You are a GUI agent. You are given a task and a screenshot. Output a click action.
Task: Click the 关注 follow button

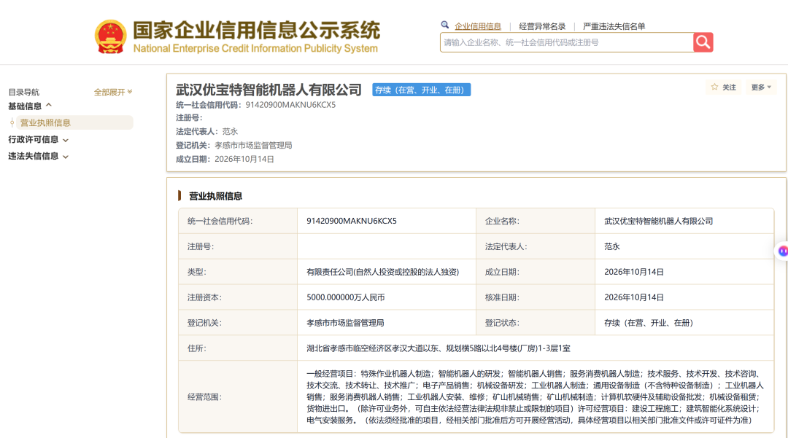click(724, 87)
